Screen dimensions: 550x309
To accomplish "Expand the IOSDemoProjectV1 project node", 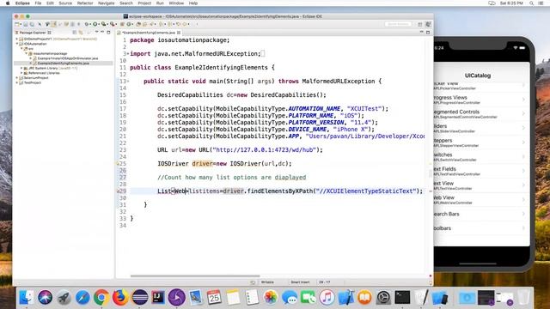I will [x=17, y=39].
